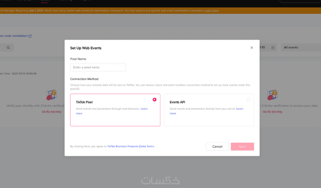Click the right identity verification illustration

pyautogui.click(x=272, y=95)
